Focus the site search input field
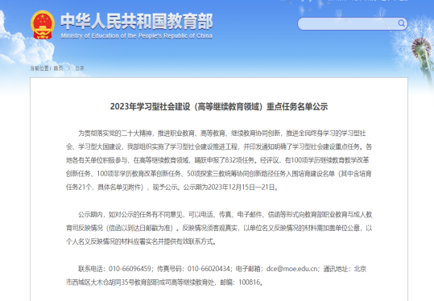This screenshot has height=301, width=434. (x=353, y=23)
